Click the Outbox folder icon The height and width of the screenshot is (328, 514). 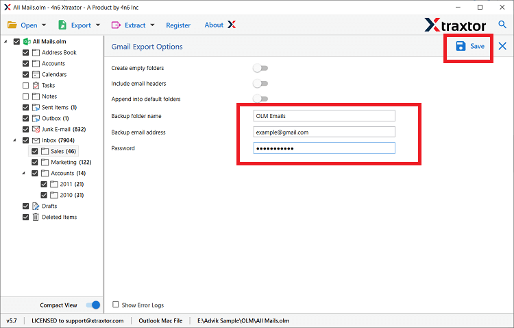[x=36, y=118]
